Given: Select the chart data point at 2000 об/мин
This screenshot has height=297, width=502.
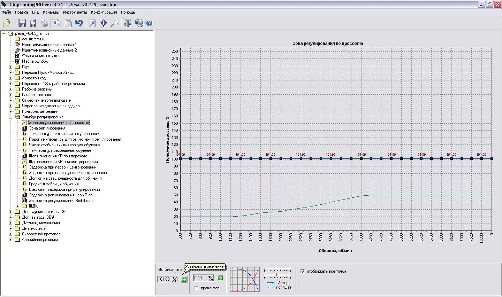Looking at the screenshot, I should point(281,159).
